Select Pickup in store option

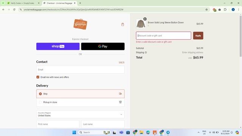80,102
